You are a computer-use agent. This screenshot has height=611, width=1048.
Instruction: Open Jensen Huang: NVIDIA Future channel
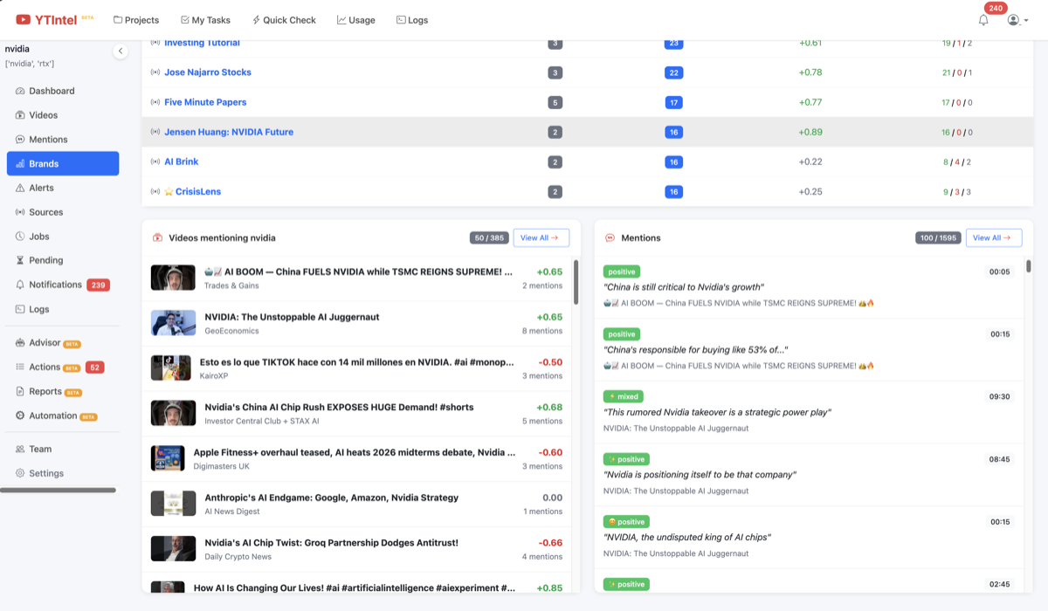coord(229,132)
